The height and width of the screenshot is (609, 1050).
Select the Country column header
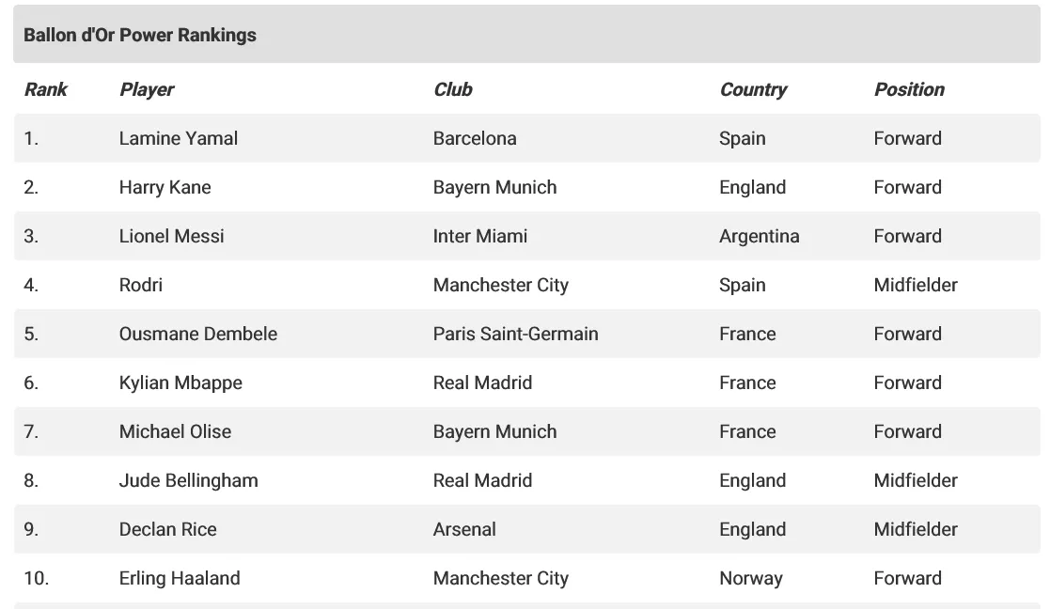pos(753,89)
